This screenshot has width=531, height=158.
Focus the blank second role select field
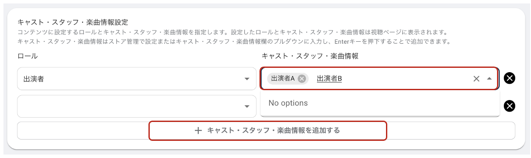tap(137, 106)
